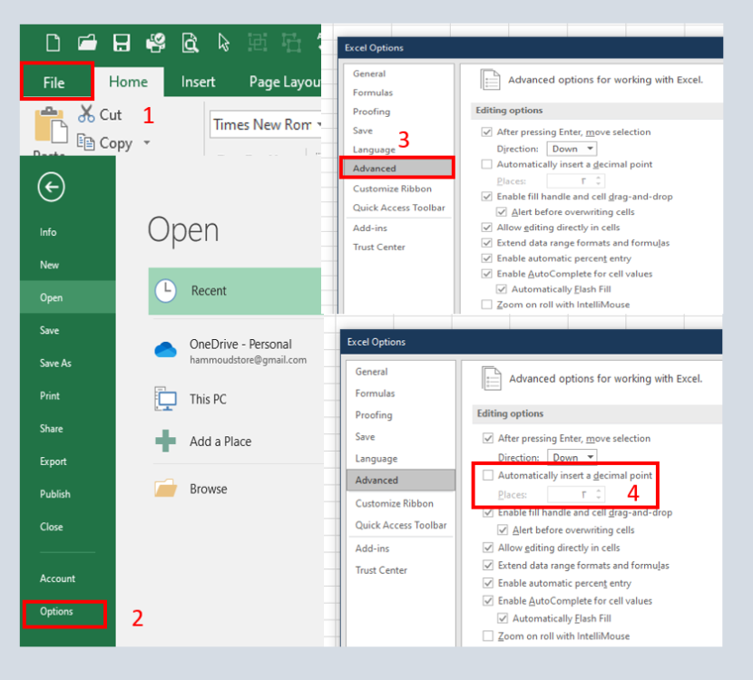
Task: Select the Recent clock entry
Action: 235,291
